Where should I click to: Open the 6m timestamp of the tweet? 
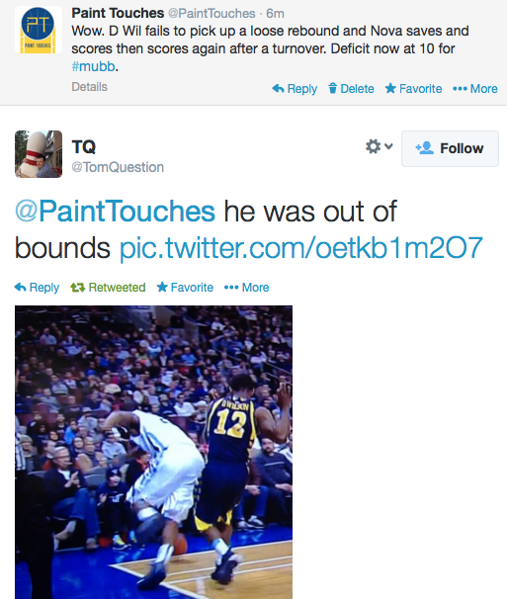[x=275, y=14]
